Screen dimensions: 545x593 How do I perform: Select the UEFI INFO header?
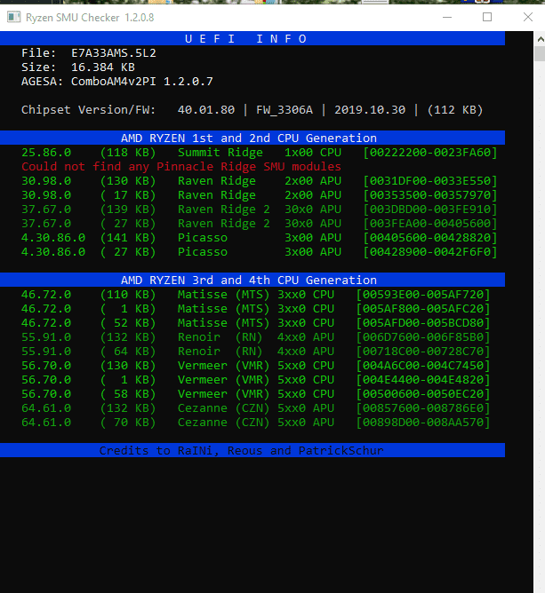(252, 38)
